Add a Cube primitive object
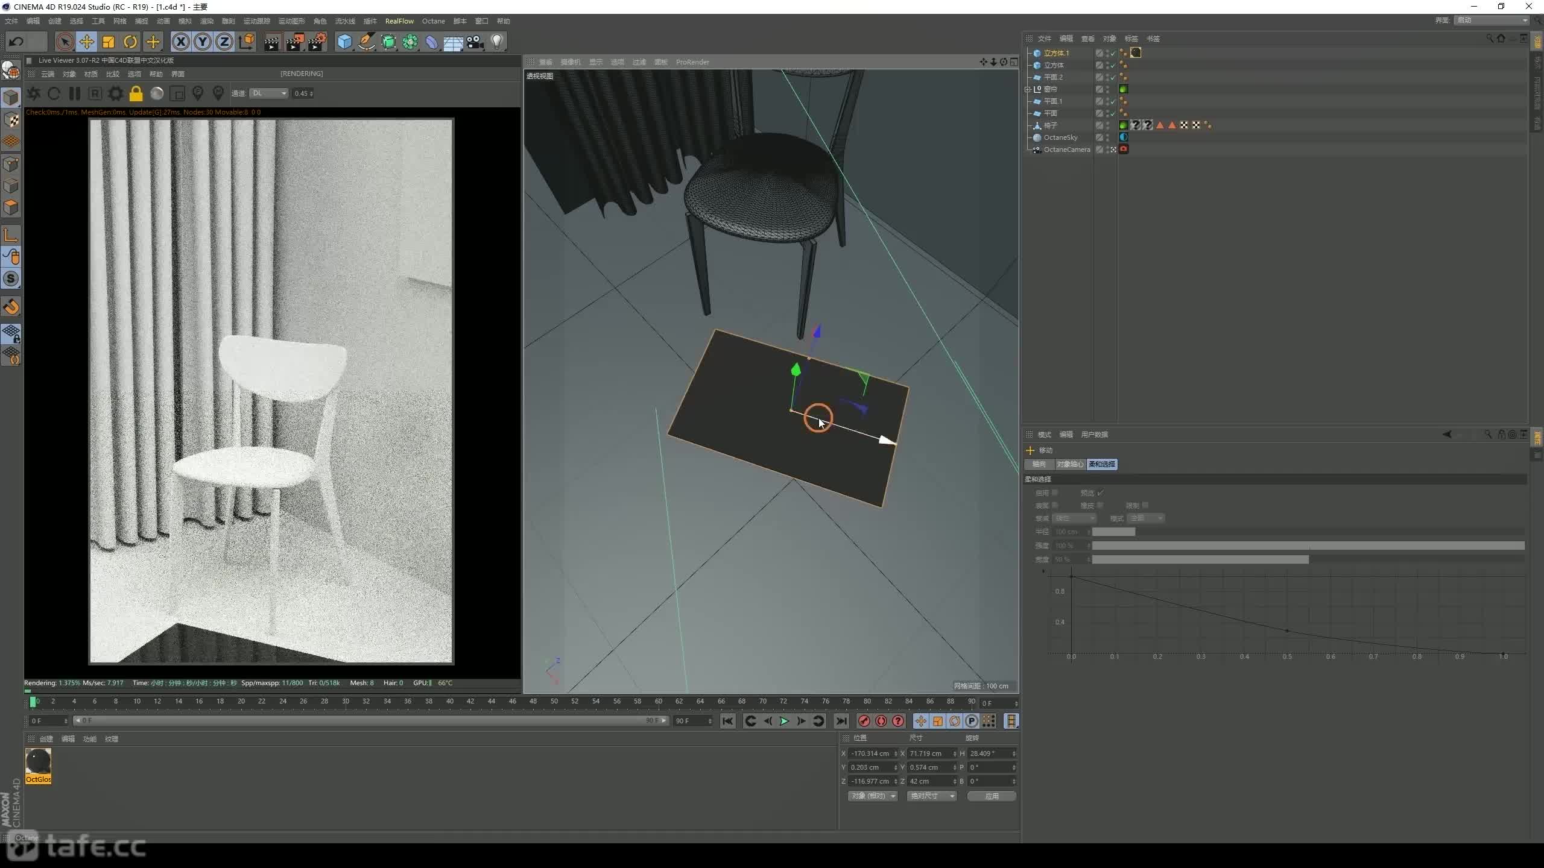Screen dimensions: 1544x868 click(x=344, y=42)
